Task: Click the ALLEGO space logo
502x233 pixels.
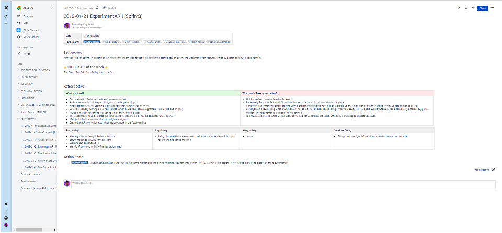Action: point(19,8)
